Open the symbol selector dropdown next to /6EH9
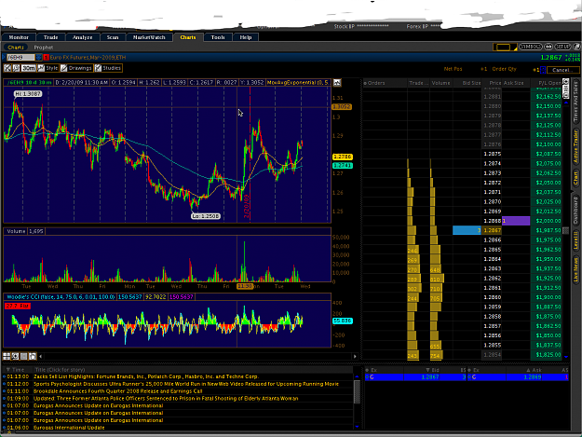 coord(38,58)
